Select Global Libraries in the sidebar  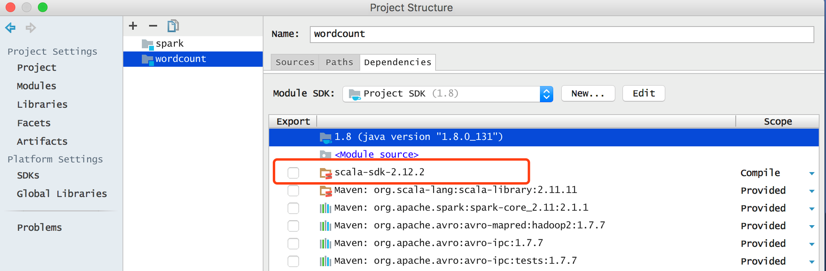[x=62, y=194]
